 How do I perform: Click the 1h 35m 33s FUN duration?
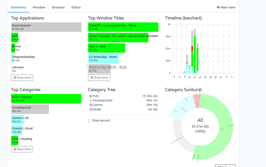[x=150, y=96]
